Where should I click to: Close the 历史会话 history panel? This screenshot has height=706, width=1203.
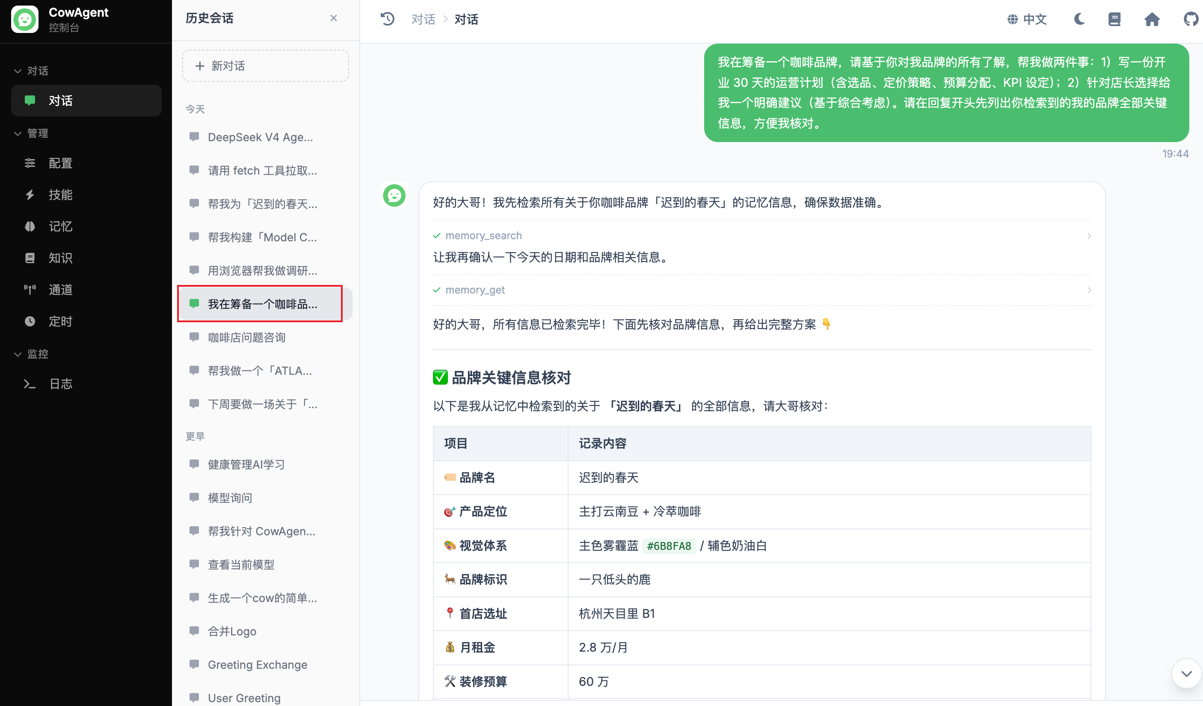pyautogui.click(x=334, y=18)
